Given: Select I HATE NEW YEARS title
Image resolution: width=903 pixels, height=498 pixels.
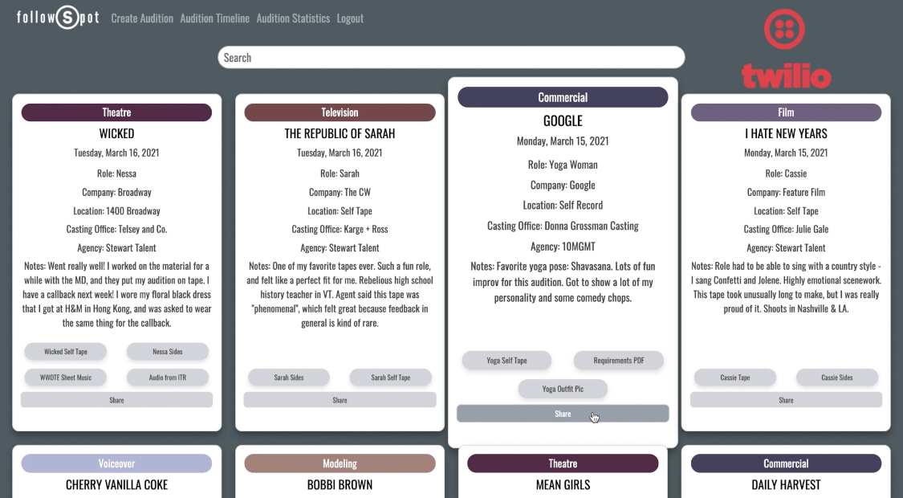Looking at the screenshot, I should pos(786,133).
